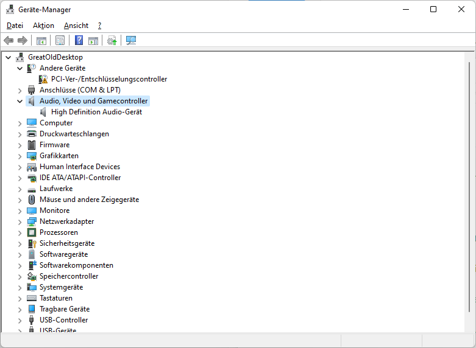
Task: Click the GreatOldDesktop computer icon
Action: [x=20, y=57]
